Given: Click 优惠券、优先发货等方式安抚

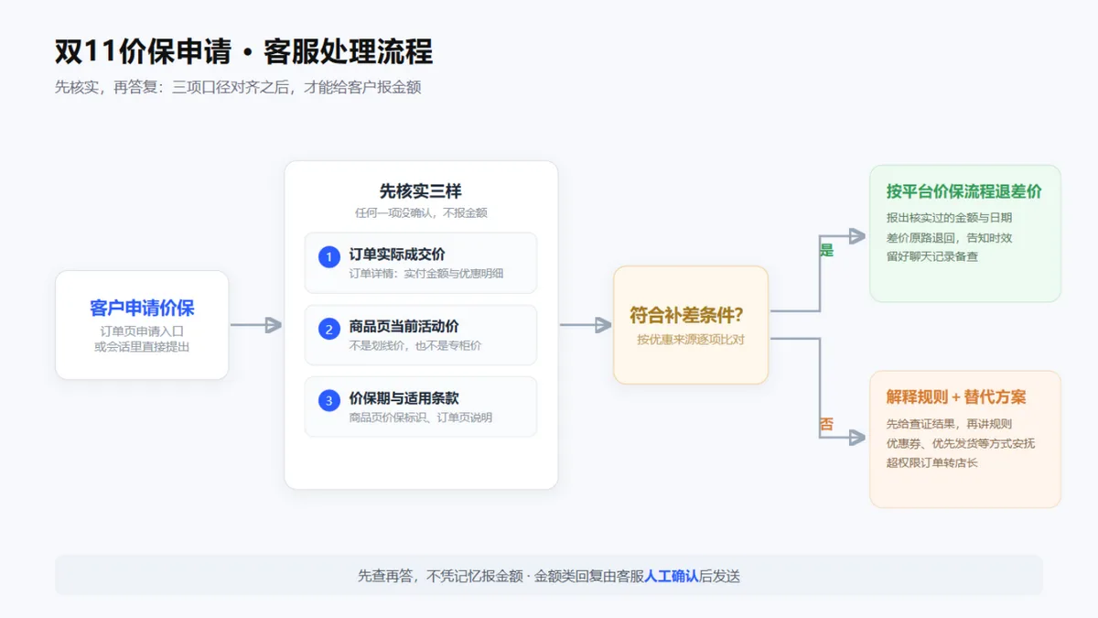Looking at the screenshot, I should pos(961,443).
